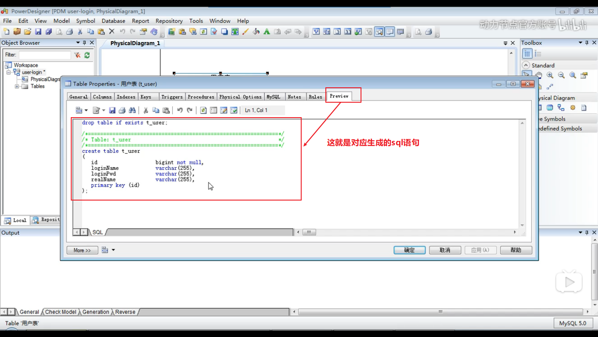This screenshot has height=337, width=598.
Task: Click the Save icon in Preview toolbar
Action: click(x=112, y=110)
